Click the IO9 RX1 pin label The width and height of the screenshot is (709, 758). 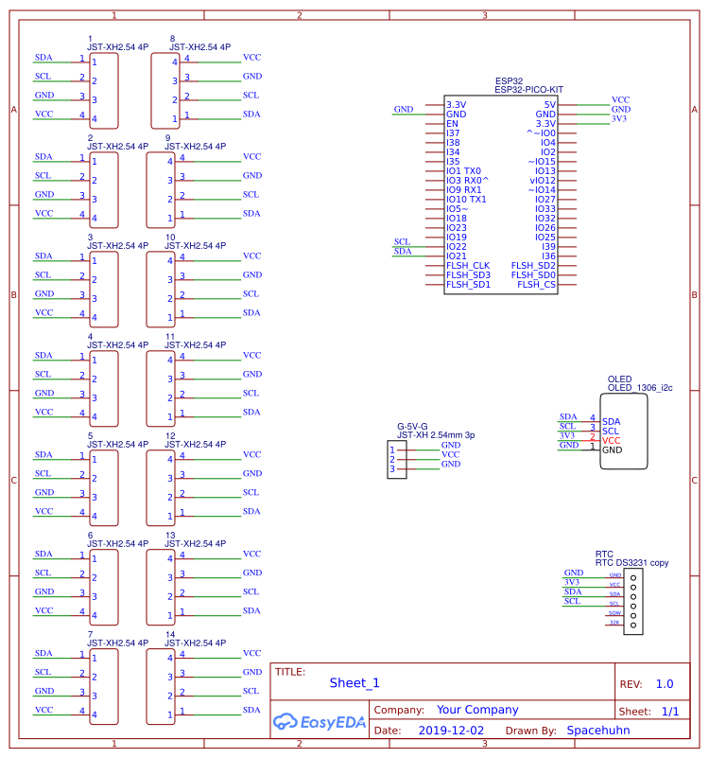pos(463,189)
